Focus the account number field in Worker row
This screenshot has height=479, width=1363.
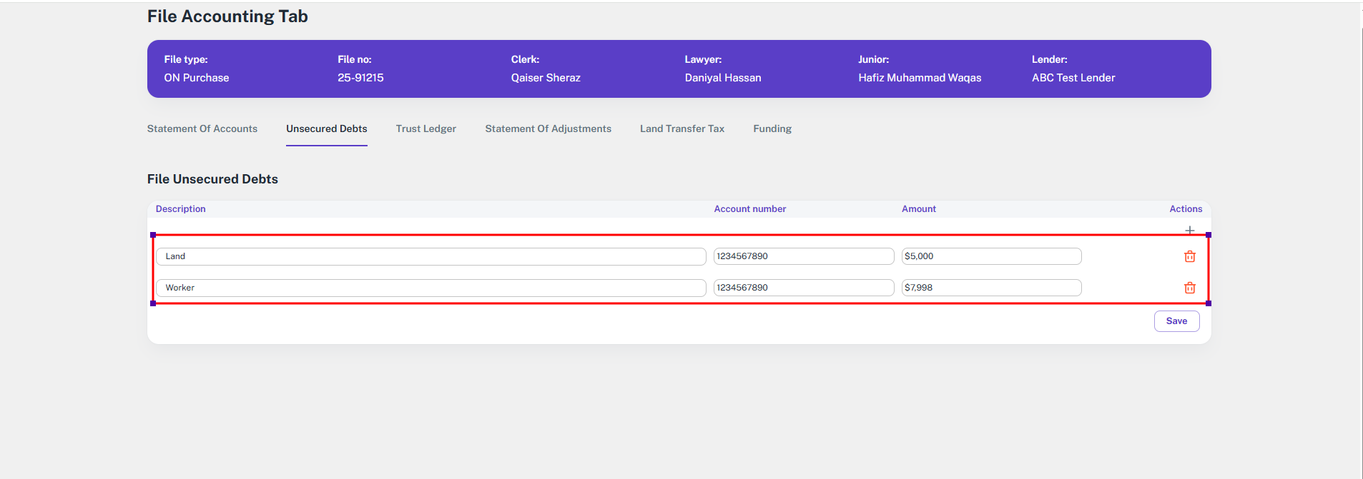[803, 288]
